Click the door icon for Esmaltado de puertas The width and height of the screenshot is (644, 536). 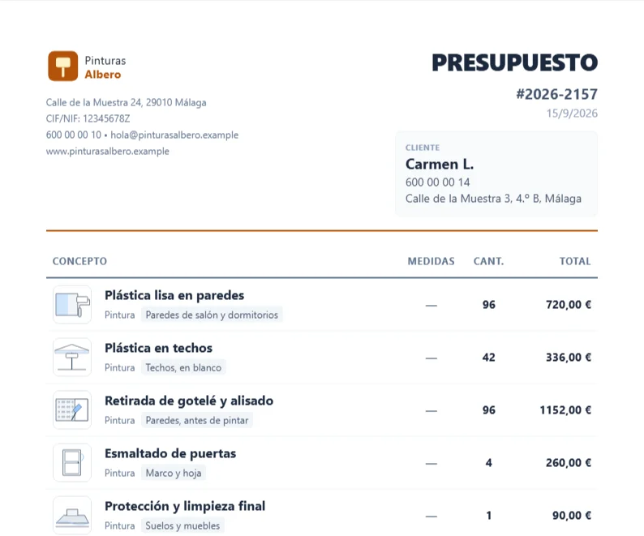(72, 462)
